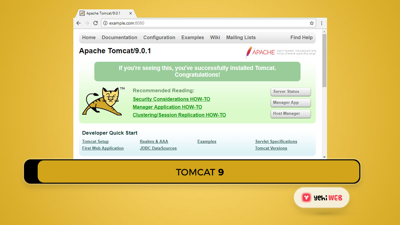This screenshot has width=400, height=225.
Task: Open the Security Considerations HOW-TO link
Action: 171,99
